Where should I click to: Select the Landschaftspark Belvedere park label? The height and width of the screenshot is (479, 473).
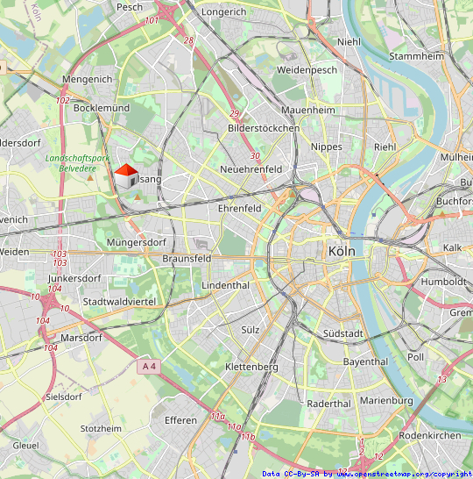(x=77, y=163)
